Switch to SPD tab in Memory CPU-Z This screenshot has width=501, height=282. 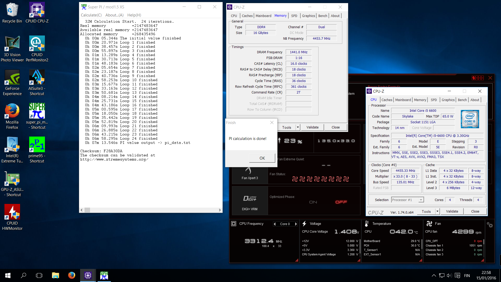[x=294, y=16]
